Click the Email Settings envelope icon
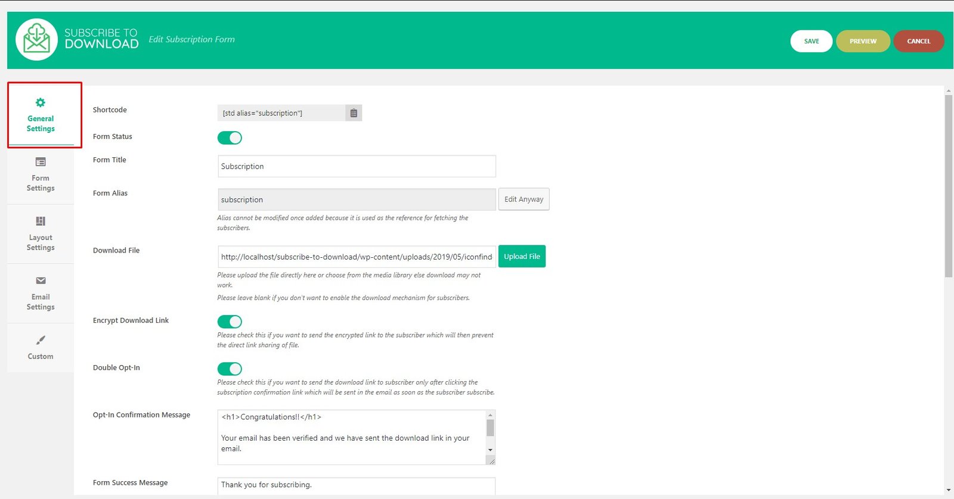 click(x=41, y=280)
